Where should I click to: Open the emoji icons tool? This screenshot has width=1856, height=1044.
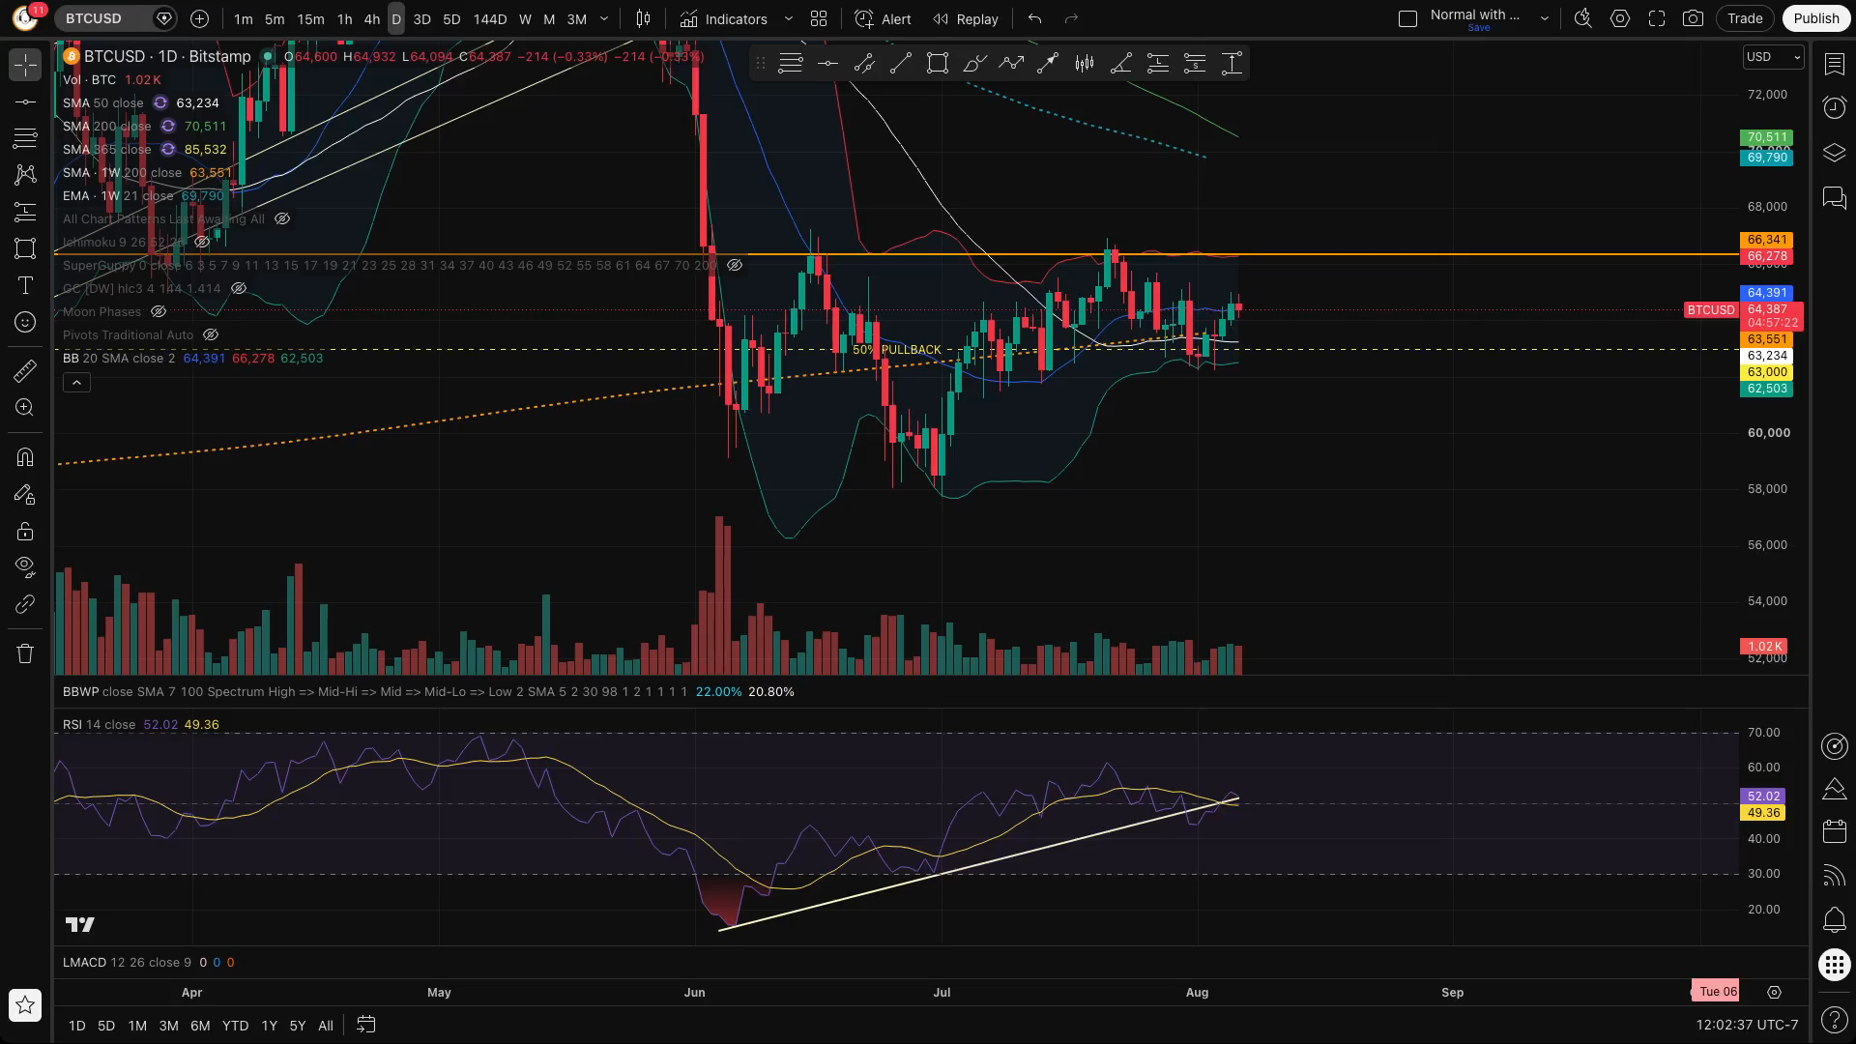[25, 322]
